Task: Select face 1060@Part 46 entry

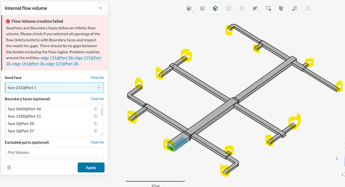Action: tap(24, 109)
